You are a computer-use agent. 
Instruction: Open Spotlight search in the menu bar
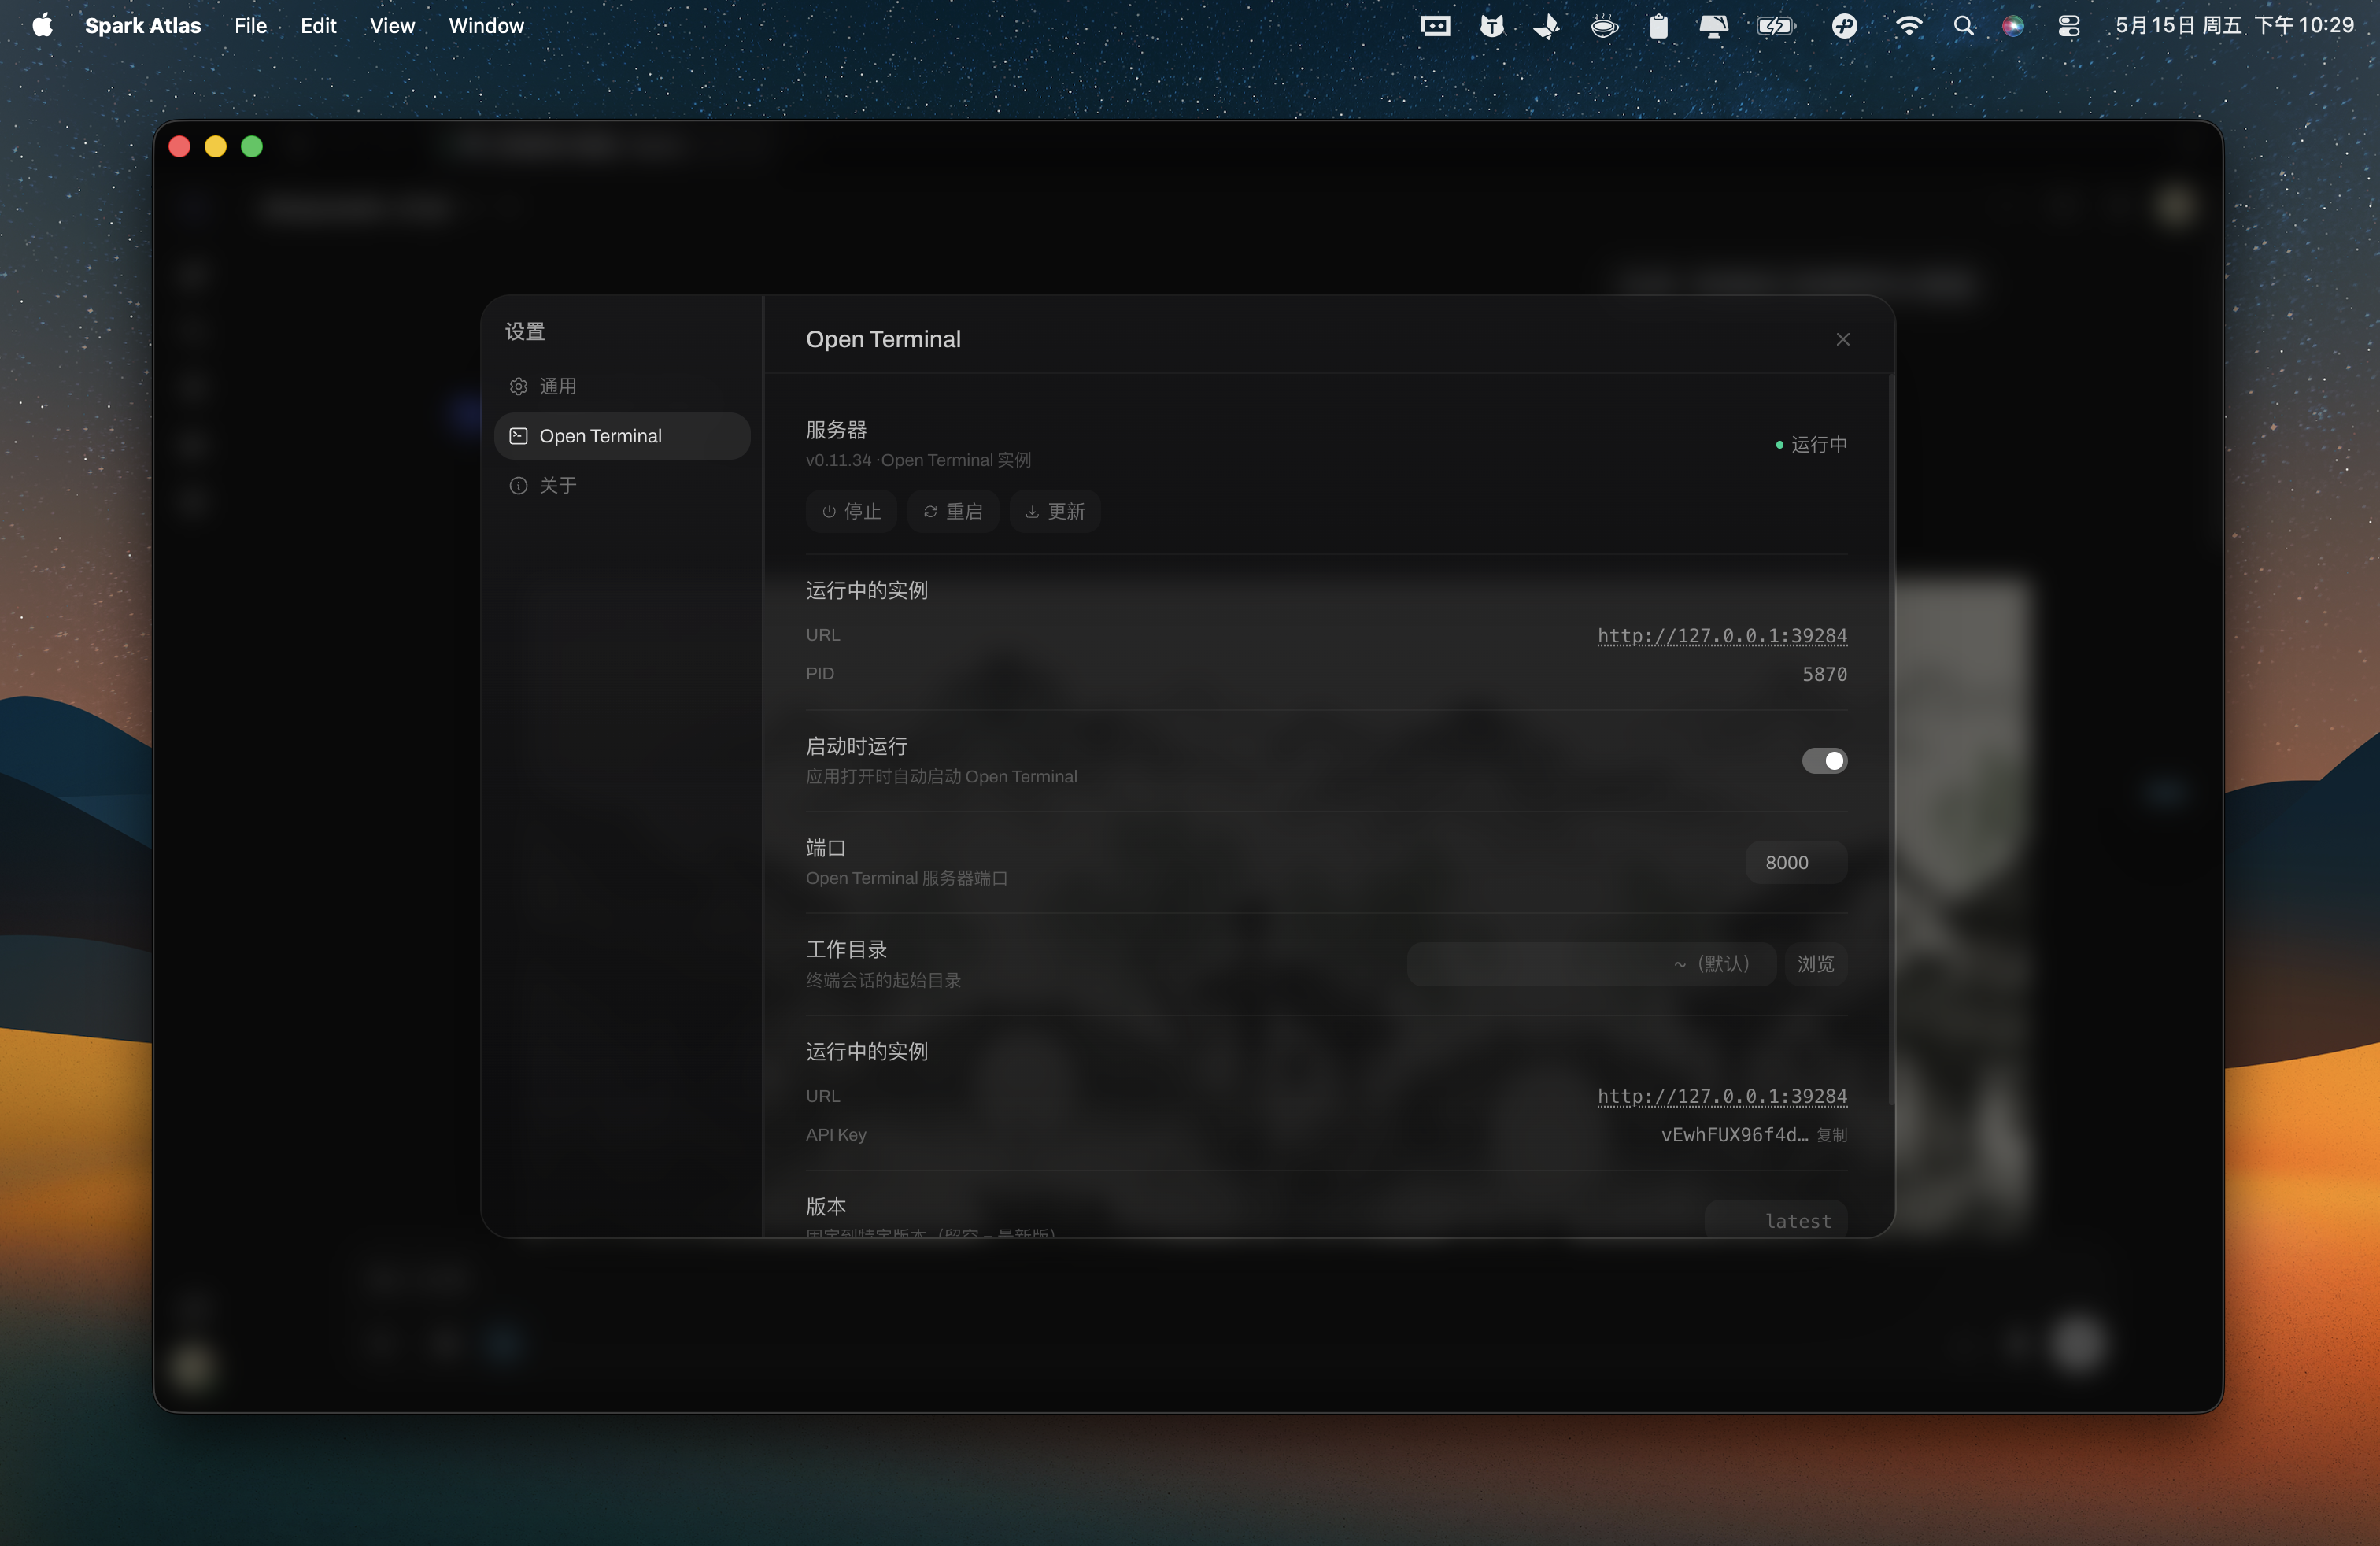[1963, 26]
